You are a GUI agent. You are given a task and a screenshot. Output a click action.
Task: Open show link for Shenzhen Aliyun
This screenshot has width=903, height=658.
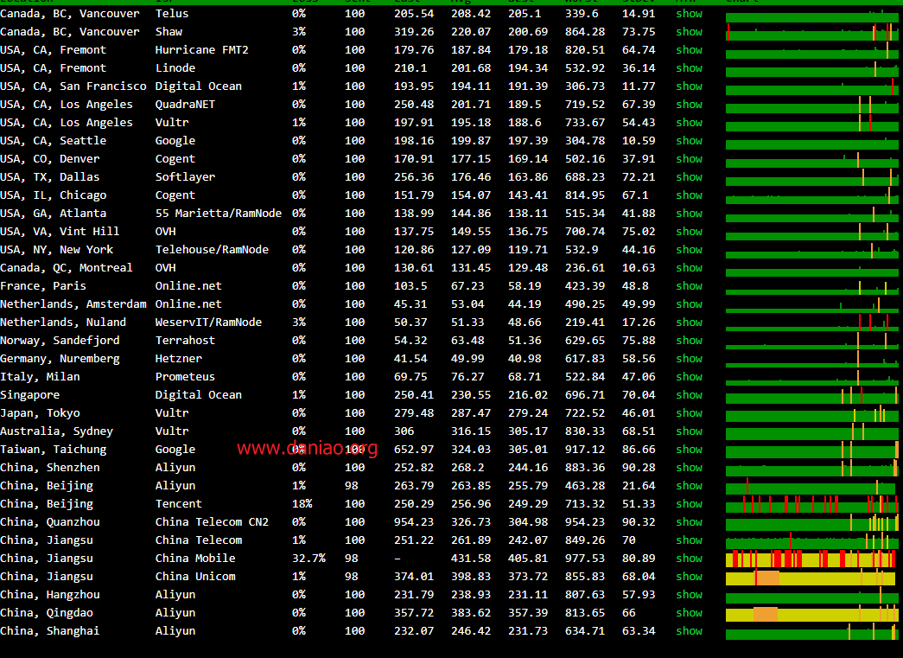click(x=689, y=467)
